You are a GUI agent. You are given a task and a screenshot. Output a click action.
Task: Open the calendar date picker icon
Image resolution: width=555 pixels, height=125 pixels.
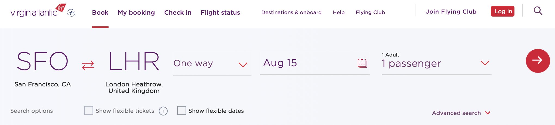[x=362, y=63]
